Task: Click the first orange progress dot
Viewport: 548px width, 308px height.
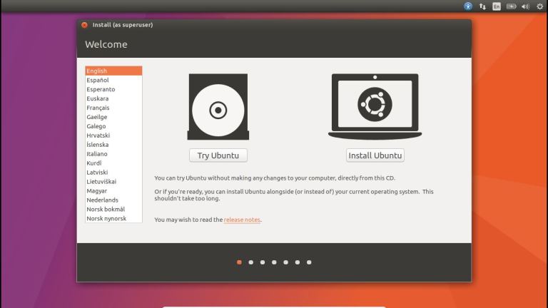Action: click(x=240, y=262)
